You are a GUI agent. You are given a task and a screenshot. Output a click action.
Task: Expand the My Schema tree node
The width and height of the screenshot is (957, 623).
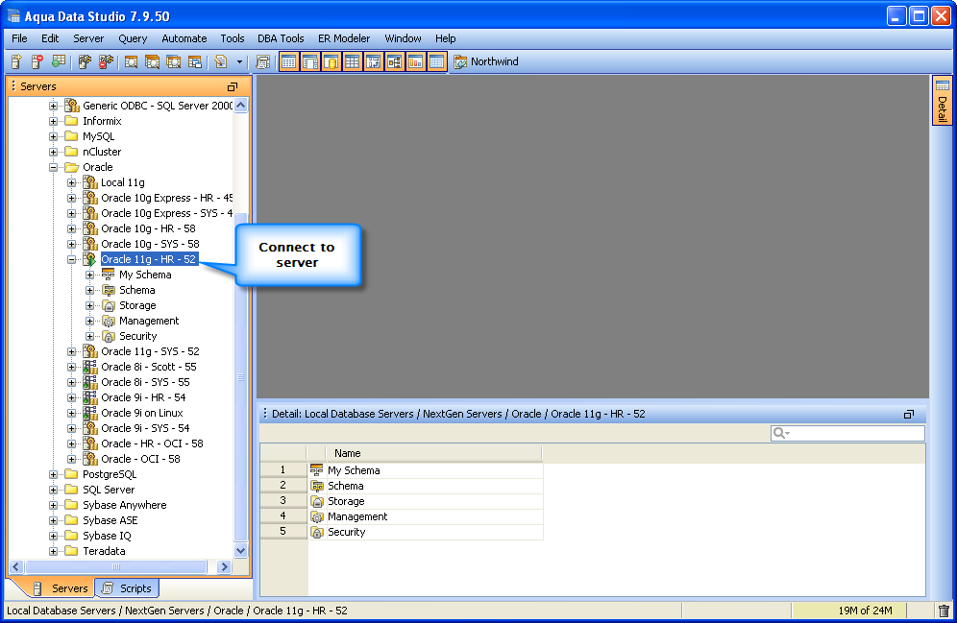(89, 275)
